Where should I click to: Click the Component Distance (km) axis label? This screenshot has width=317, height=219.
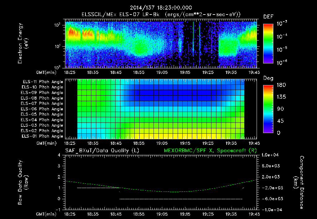pos(299,182)
